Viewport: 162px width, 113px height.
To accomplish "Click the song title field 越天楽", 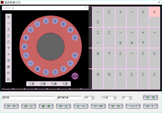I will tap(29, 98).
